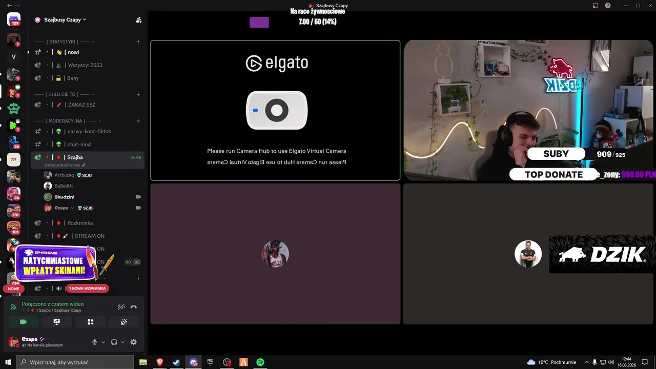Mute the microphone
Screen dimensions: 656x369
point(94,342)
